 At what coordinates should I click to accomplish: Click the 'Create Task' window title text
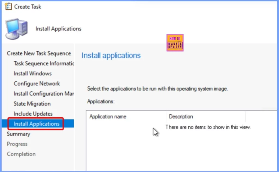point(28,7)
